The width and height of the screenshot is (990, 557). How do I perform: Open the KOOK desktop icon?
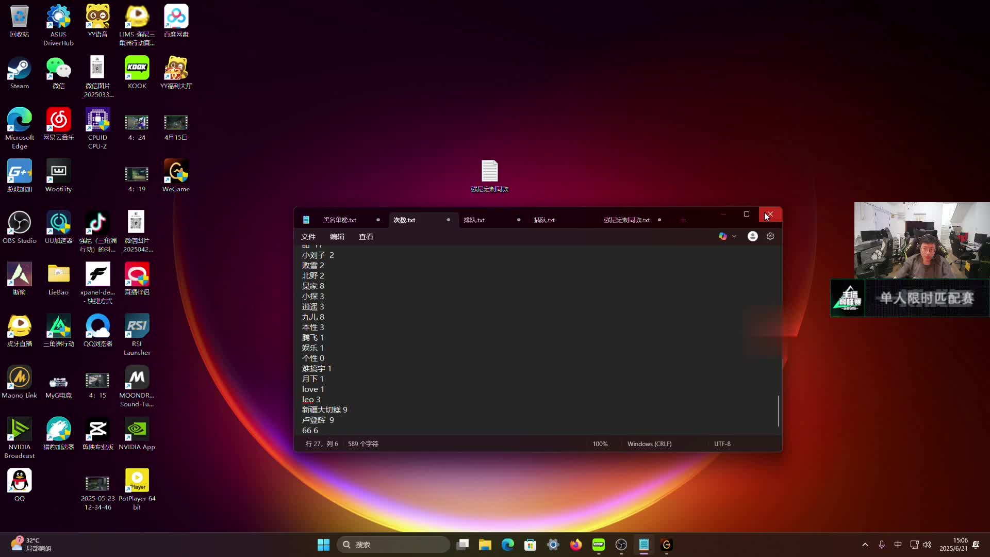[x=137, y=73]
